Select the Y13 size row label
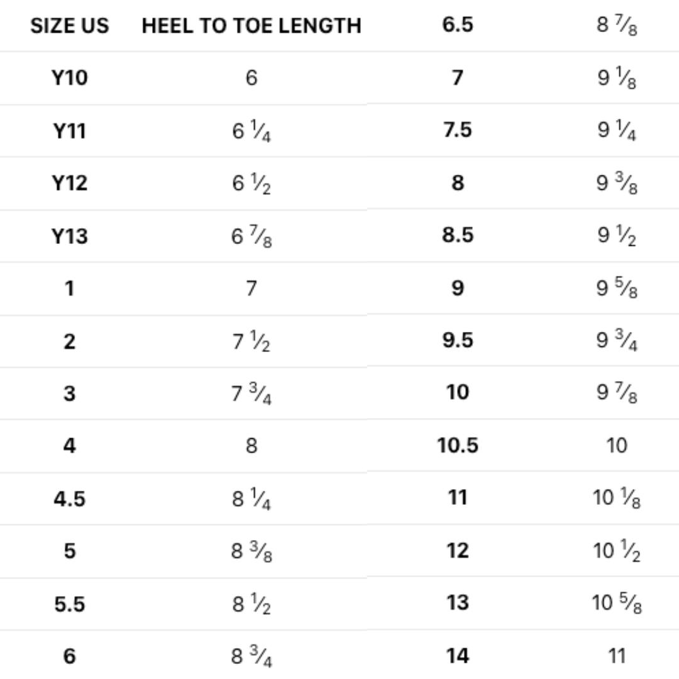679x679 pixels. pyautogui.click(x=69, y=236)
